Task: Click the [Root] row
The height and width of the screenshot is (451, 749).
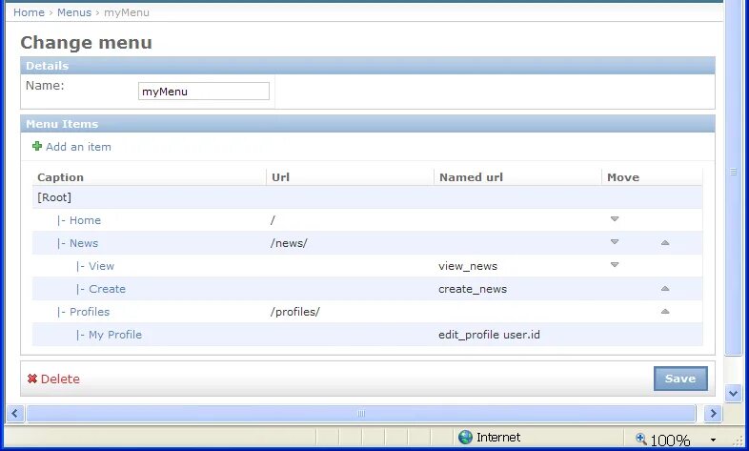Action: click(367, 197)
